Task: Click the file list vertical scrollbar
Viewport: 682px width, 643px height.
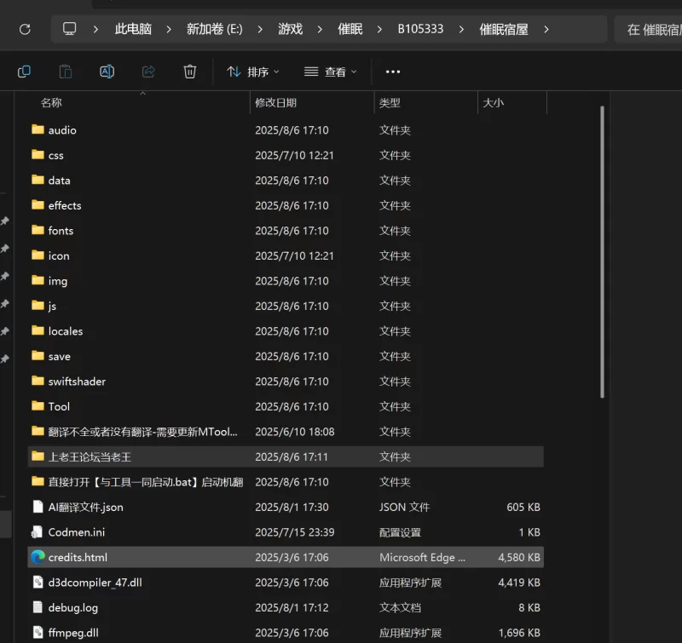Action: [x=602, y=252]
